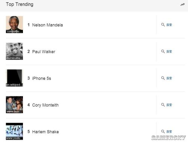Click explore link text in Cory Monteith row
188x142 pixels.
[169, 105]
